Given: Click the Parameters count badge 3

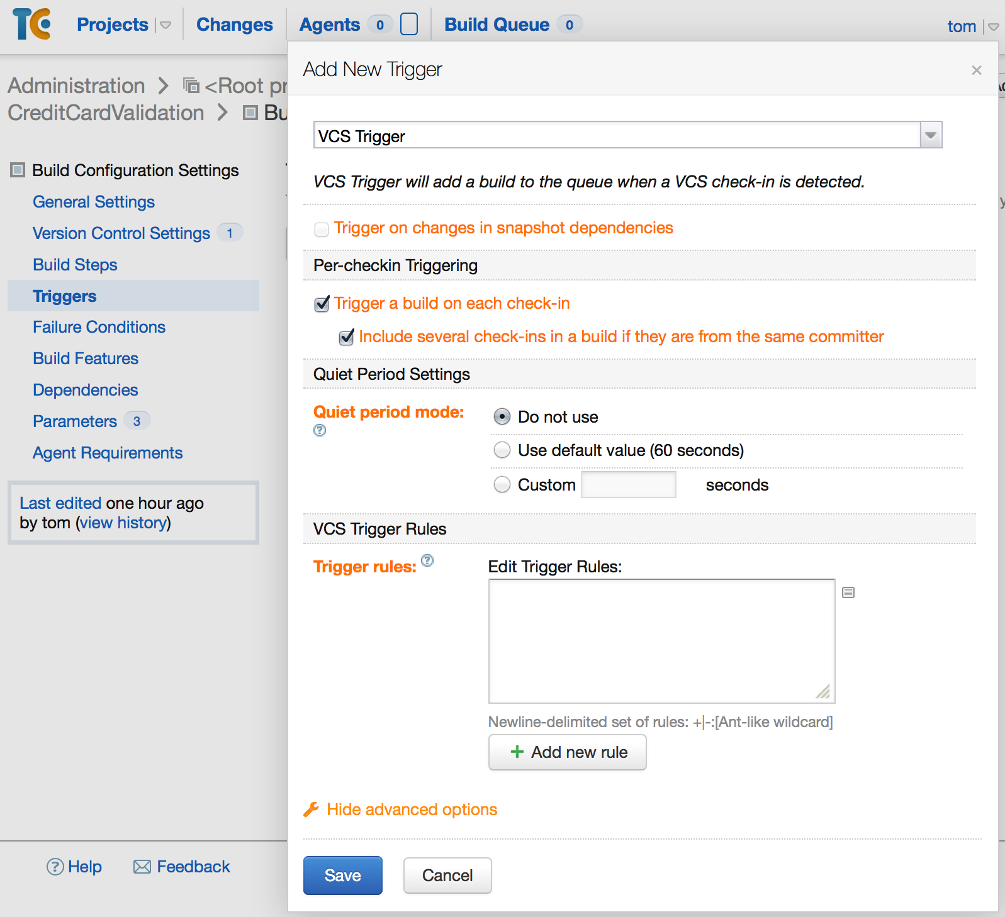Looking at the screenshot, I should coord(137,421).
